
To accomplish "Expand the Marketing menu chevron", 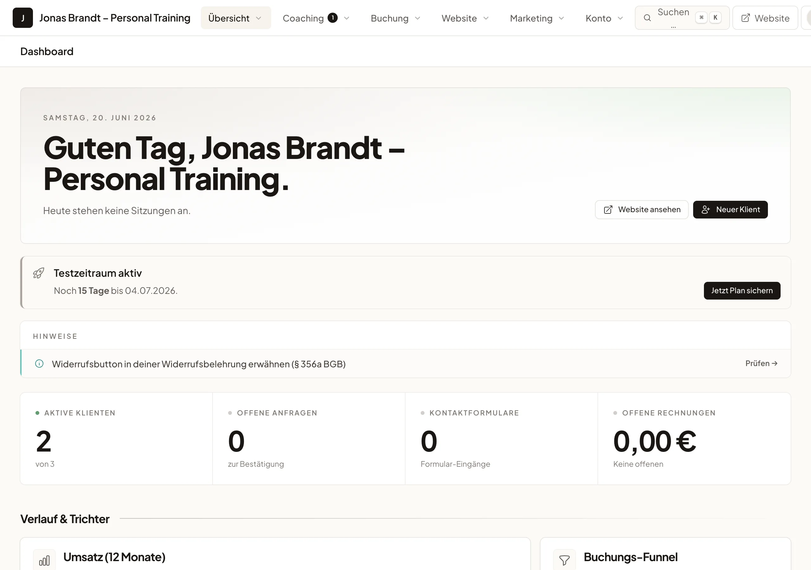I will click(x=561, y=18).
